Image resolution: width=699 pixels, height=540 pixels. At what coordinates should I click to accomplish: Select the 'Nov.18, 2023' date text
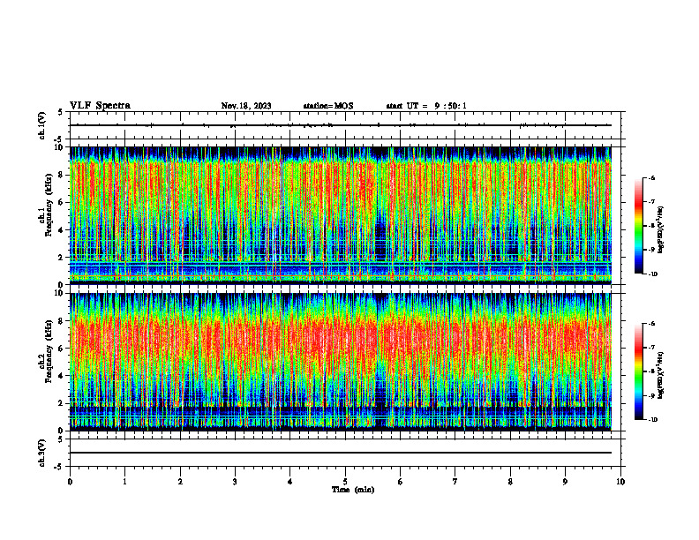246,106
